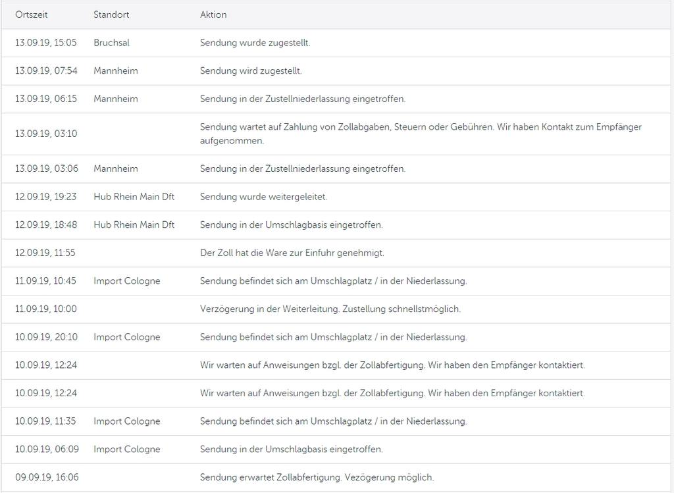Select the 10.09.19, 20:10 time cell
Screen dimensions: 674x493
click(x=46, y=337)
